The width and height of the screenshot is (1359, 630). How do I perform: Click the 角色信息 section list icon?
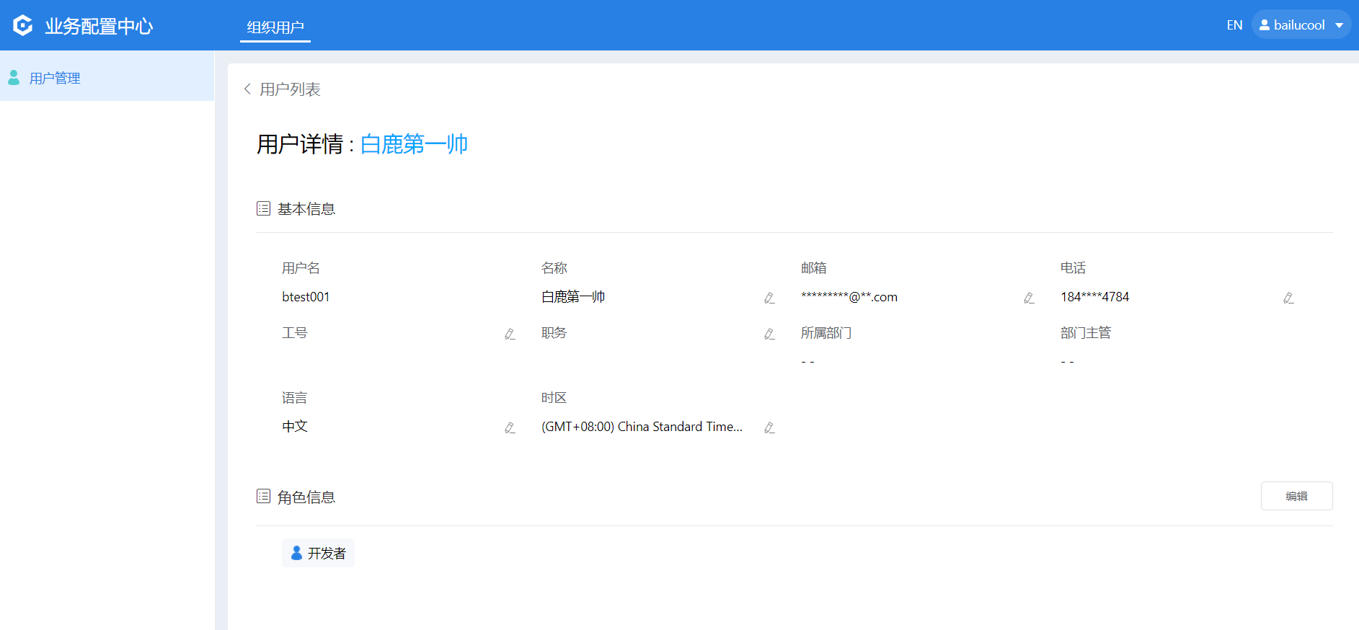(263, 496)
